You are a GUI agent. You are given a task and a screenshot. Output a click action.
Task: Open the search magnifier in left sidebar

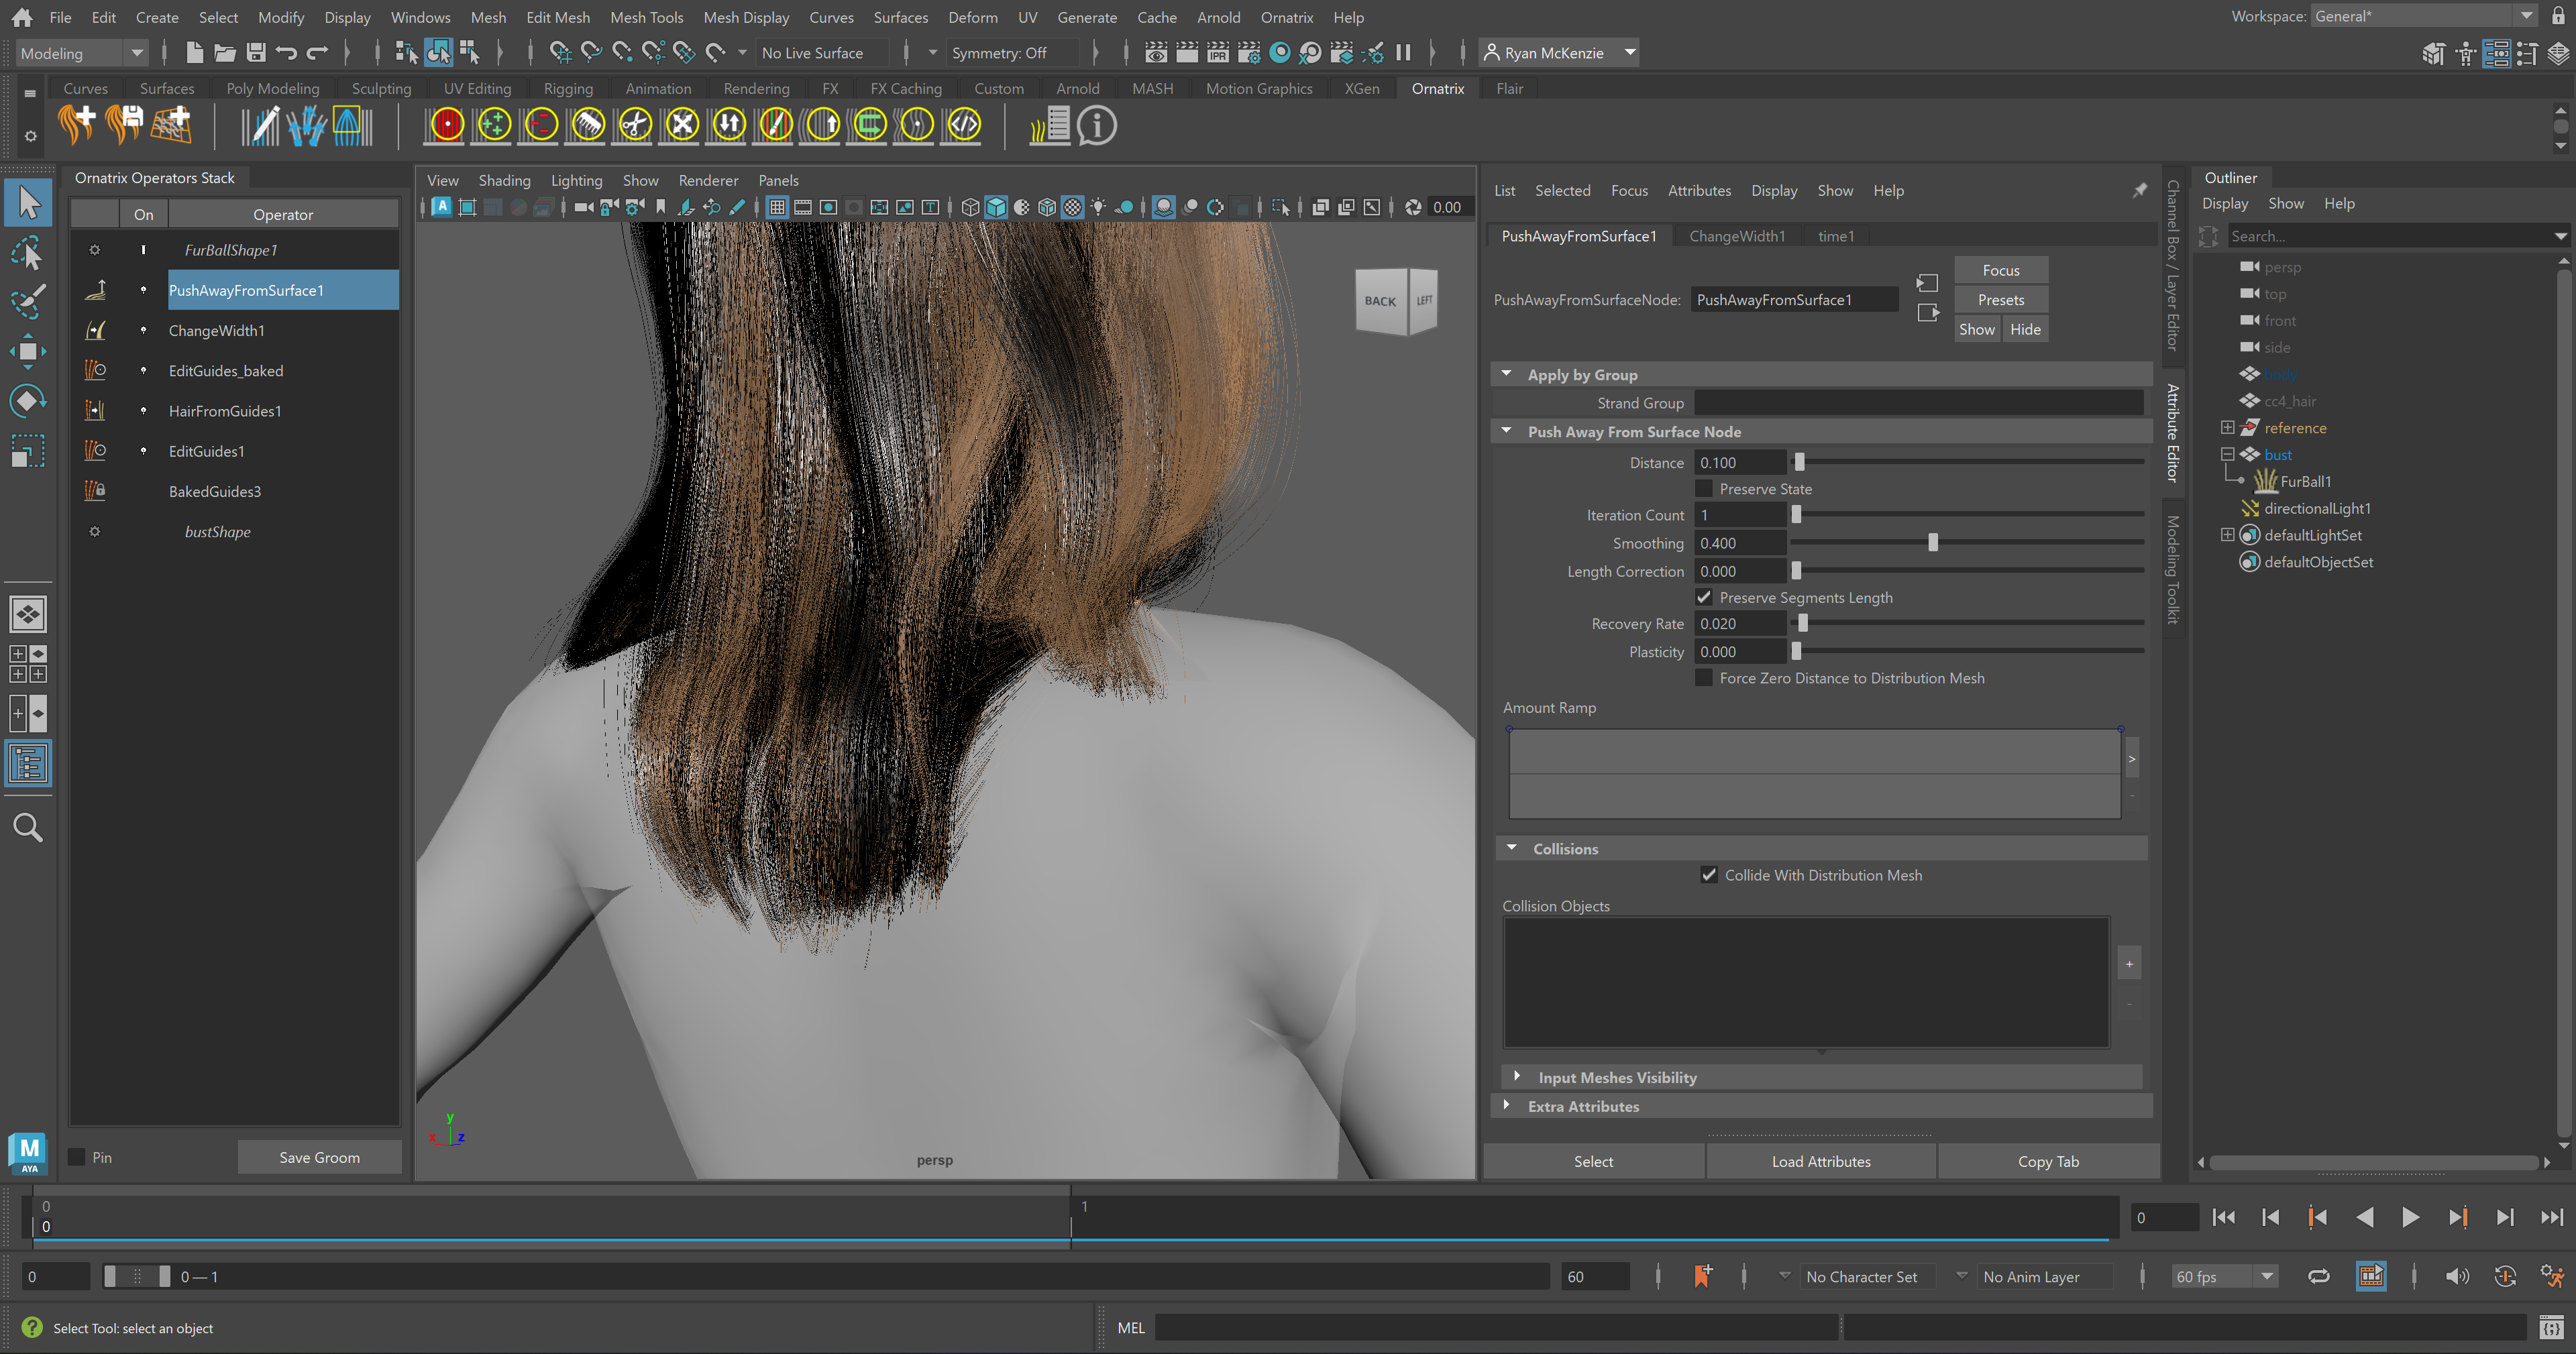tap(28, 827)
